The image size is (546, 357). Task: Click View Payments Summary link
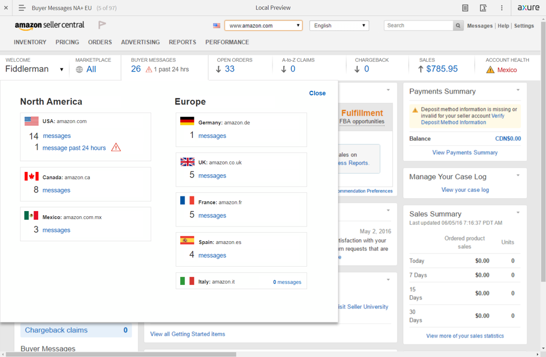coord(465,153)
